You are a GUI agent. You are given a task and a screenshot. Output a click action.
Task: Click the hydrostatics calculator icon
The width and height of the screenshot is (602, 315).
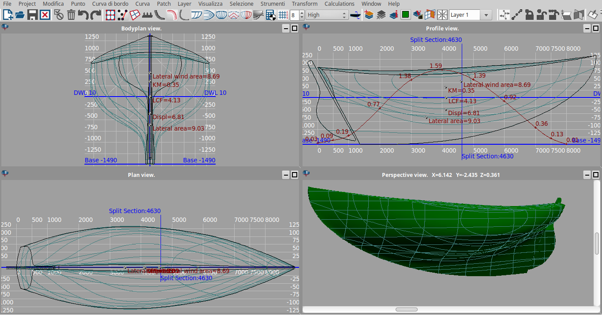click(x=271, y=15)
